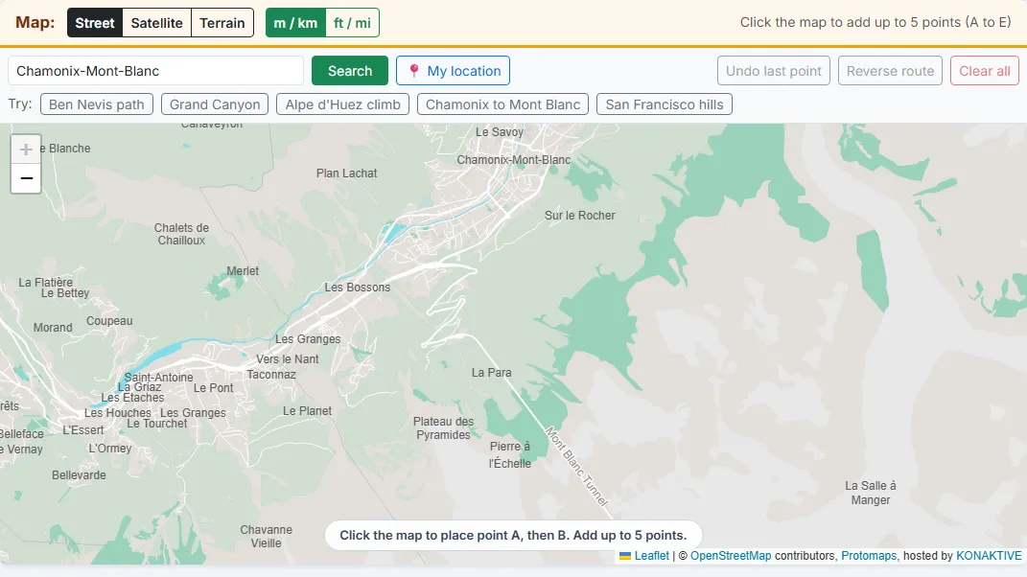
Task: Click the Les Houches map label
Action: (117, 412)
